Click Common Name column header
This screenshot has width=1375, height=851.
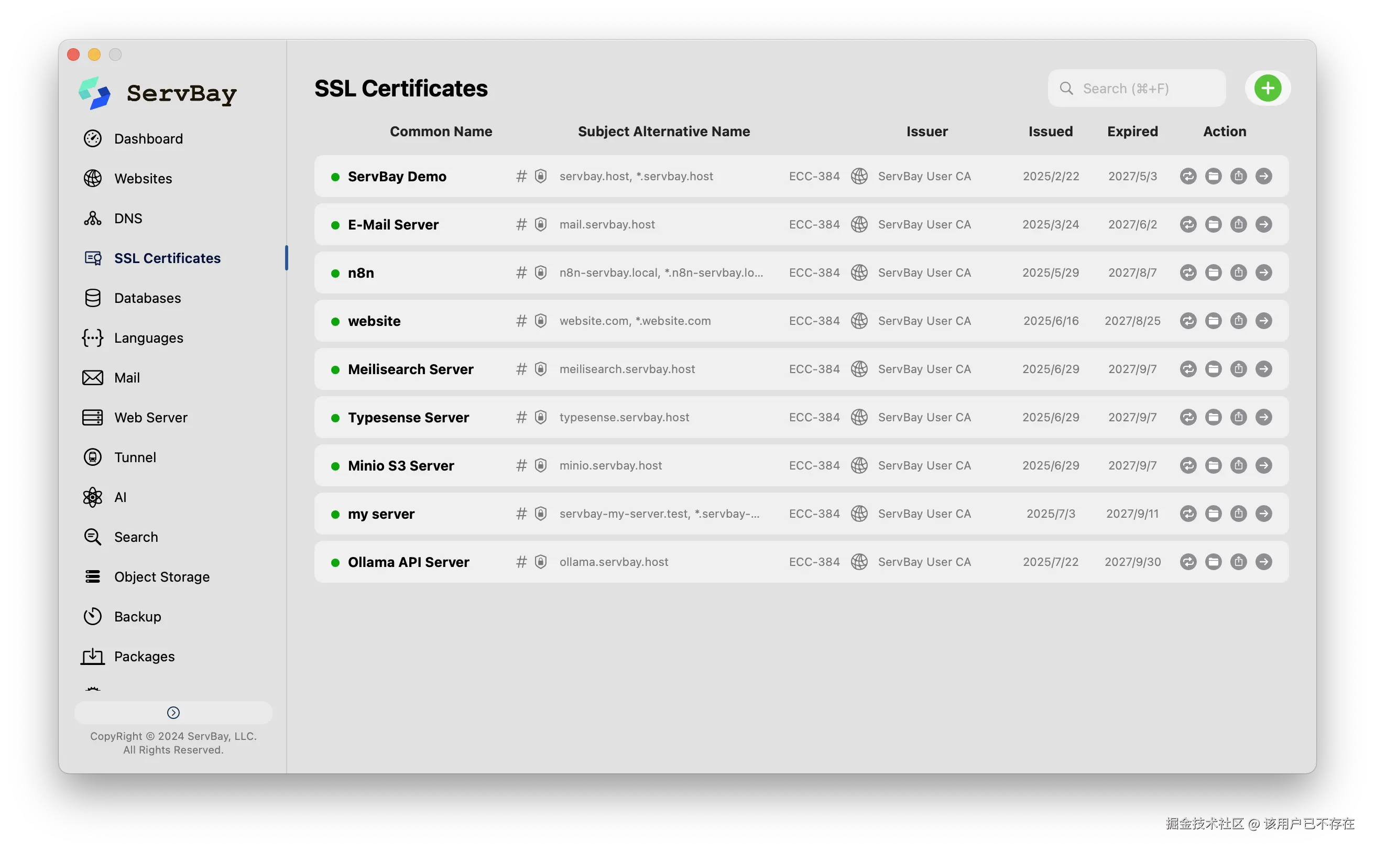coord(441,131)
